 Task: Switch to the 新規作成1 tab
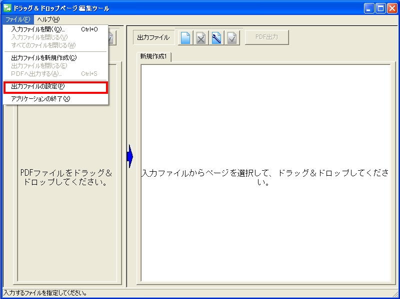[x=154, y=56]
